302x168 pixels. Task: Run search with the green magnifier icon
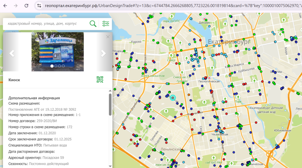coord(93,24)
